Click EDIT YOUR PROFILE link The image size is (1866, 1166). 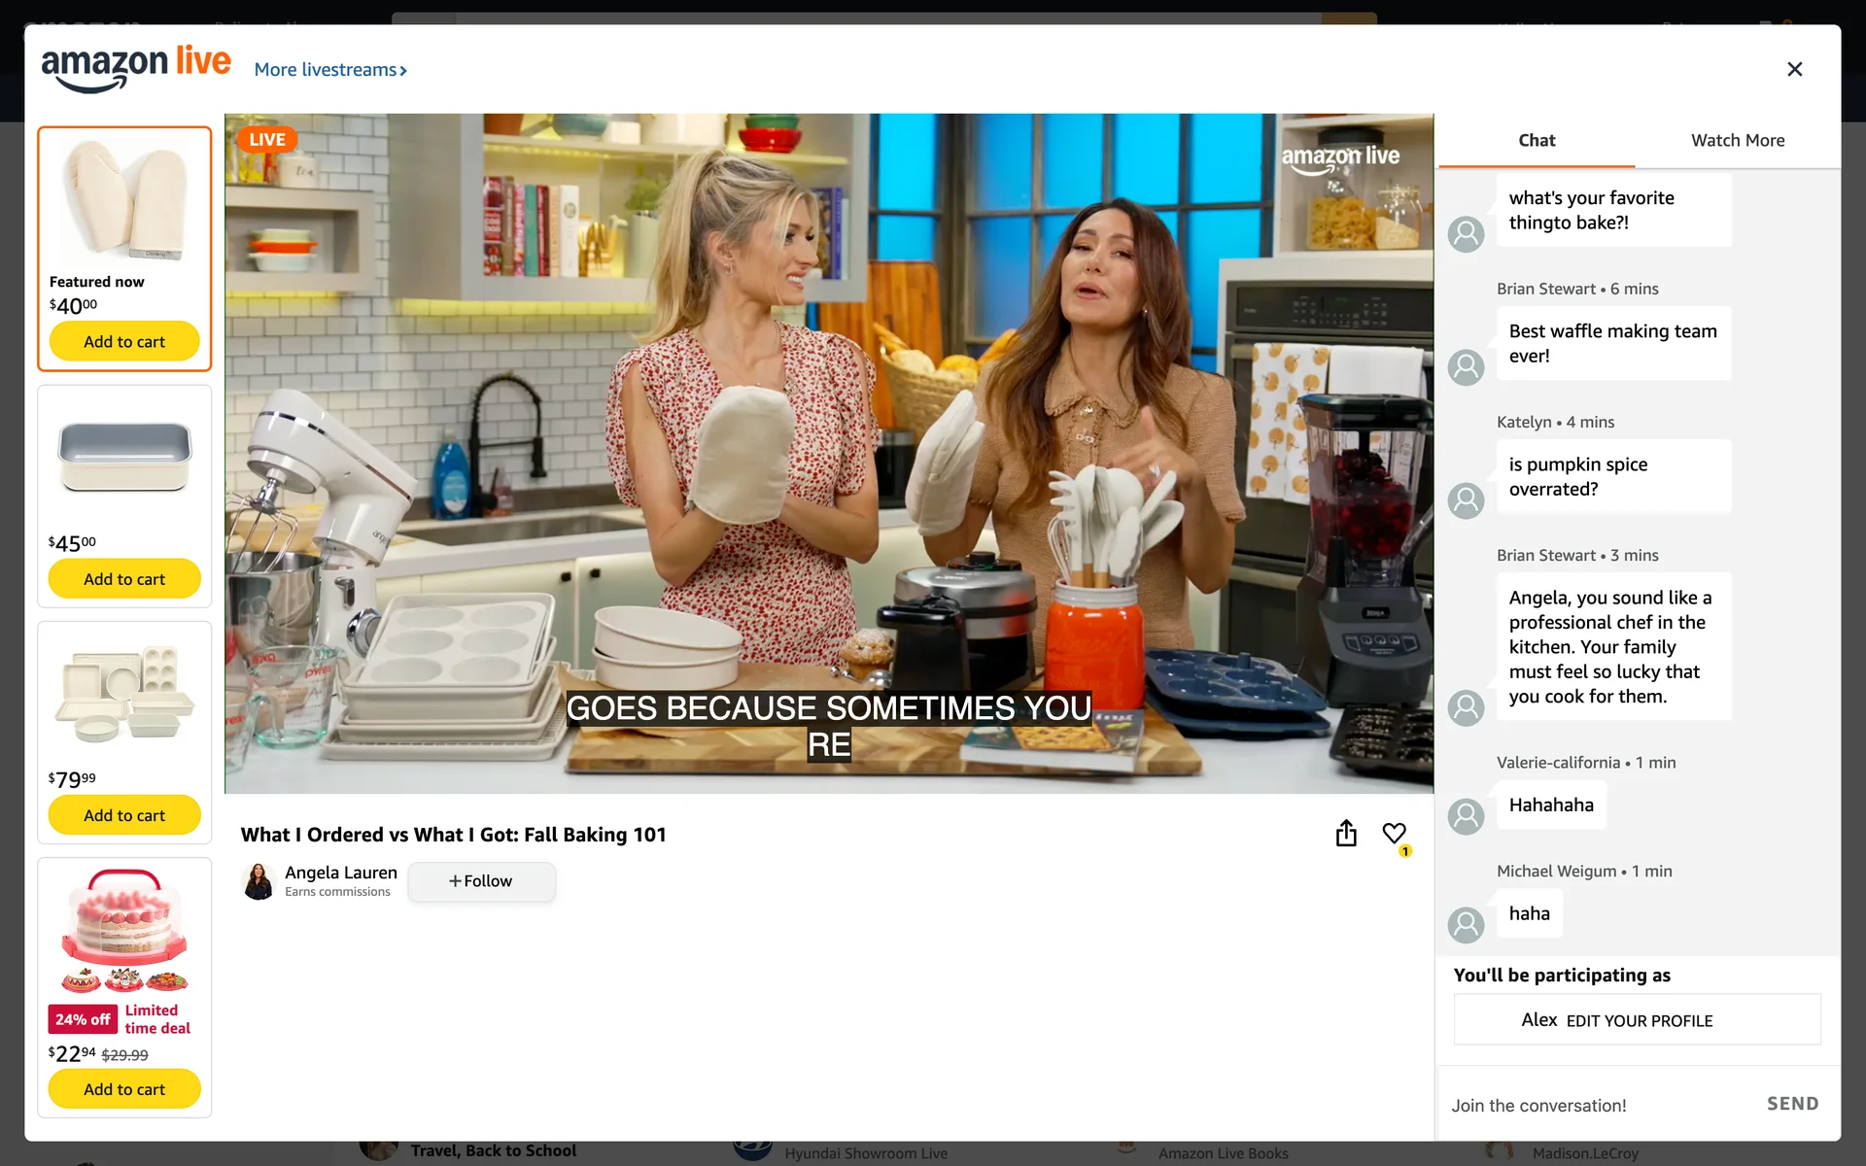(1639, 1021)
